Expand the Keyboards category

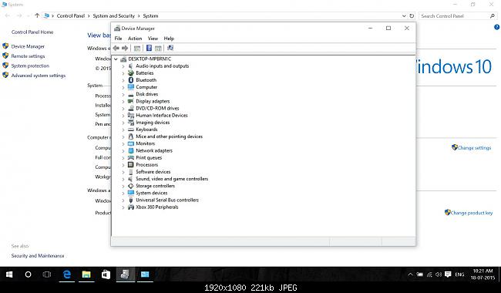pos(123,130)
